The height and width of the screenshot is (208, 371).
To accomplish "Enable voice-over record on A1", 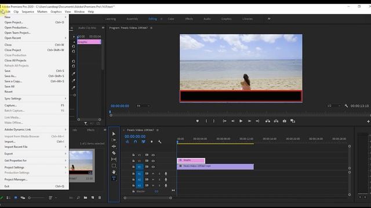I will coord(166,173).
